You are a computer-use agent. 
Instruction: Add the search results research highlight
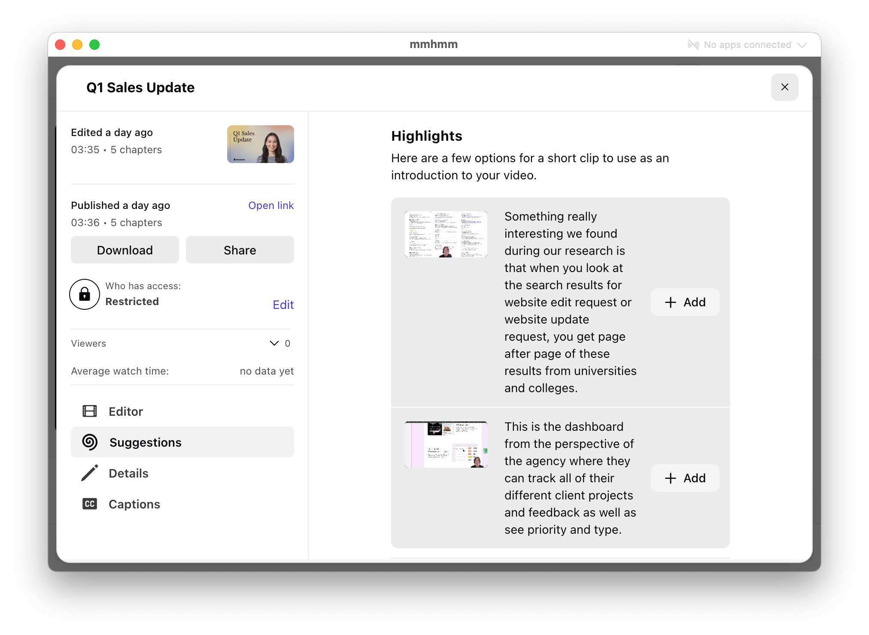[x=685, y=302]
